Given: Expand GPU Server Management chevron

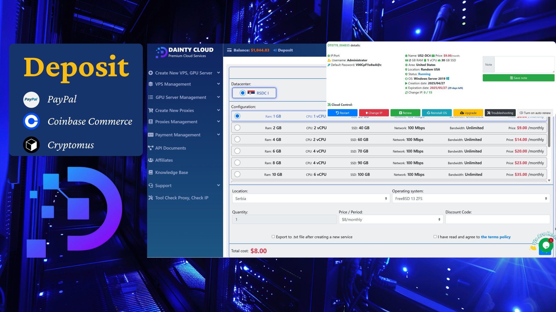Looking at the screenshot, I should pos(218,97).
